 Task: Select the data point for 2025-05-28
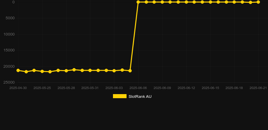(x=66, y=70)
